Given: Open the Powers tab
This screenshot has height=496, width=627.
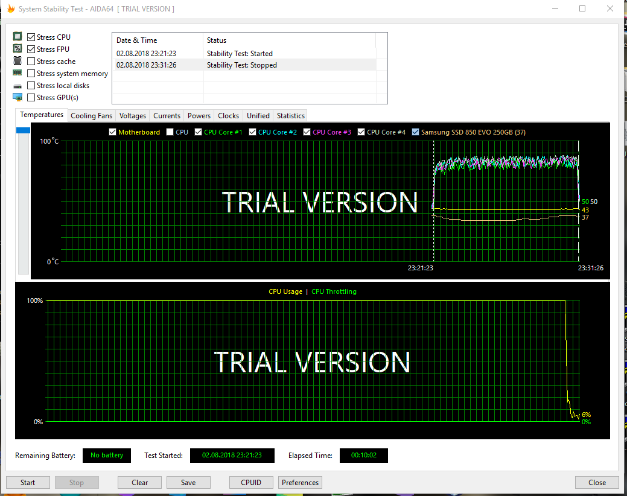Looking at the screenshot, I should pyautogui.click(x=199, y=115).
